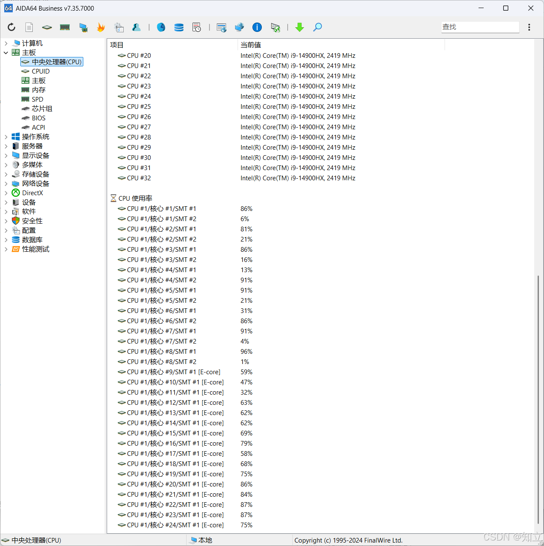Expand the DirectX tree node
This screenshot has height=546, width=544.
tap(6, 193)
